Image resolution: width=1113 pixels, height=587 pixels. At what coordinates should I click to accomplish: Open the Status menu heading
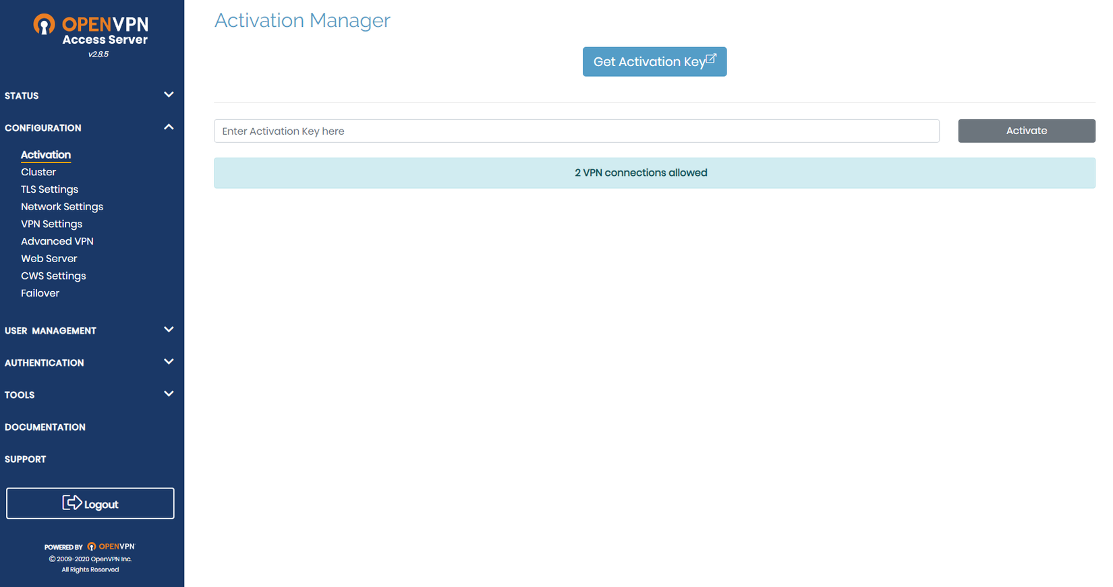22,96
